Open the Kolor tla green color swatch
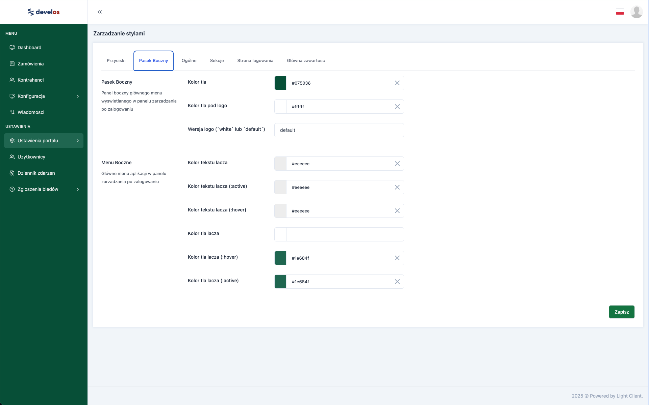The width and height of the screenshot is (649, 405). point(280,83)
